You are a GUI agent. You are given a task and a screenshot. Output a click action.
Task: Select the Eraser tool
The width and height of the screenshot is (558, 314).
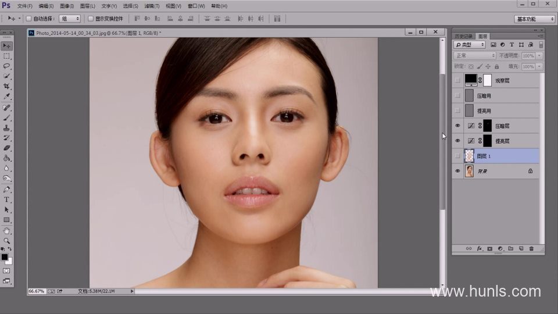point(7,148)
